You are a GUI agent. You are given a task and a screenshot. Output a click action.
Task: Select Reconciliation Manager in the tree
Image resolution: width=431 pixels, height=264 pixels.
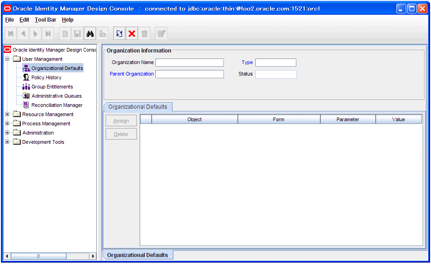click(x=57, y=105)
